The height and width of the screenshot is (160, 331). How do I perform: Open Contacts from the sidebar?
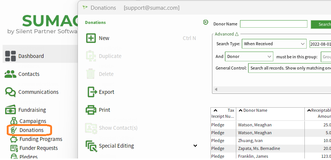pyautogui.click(x=29, y=74)
